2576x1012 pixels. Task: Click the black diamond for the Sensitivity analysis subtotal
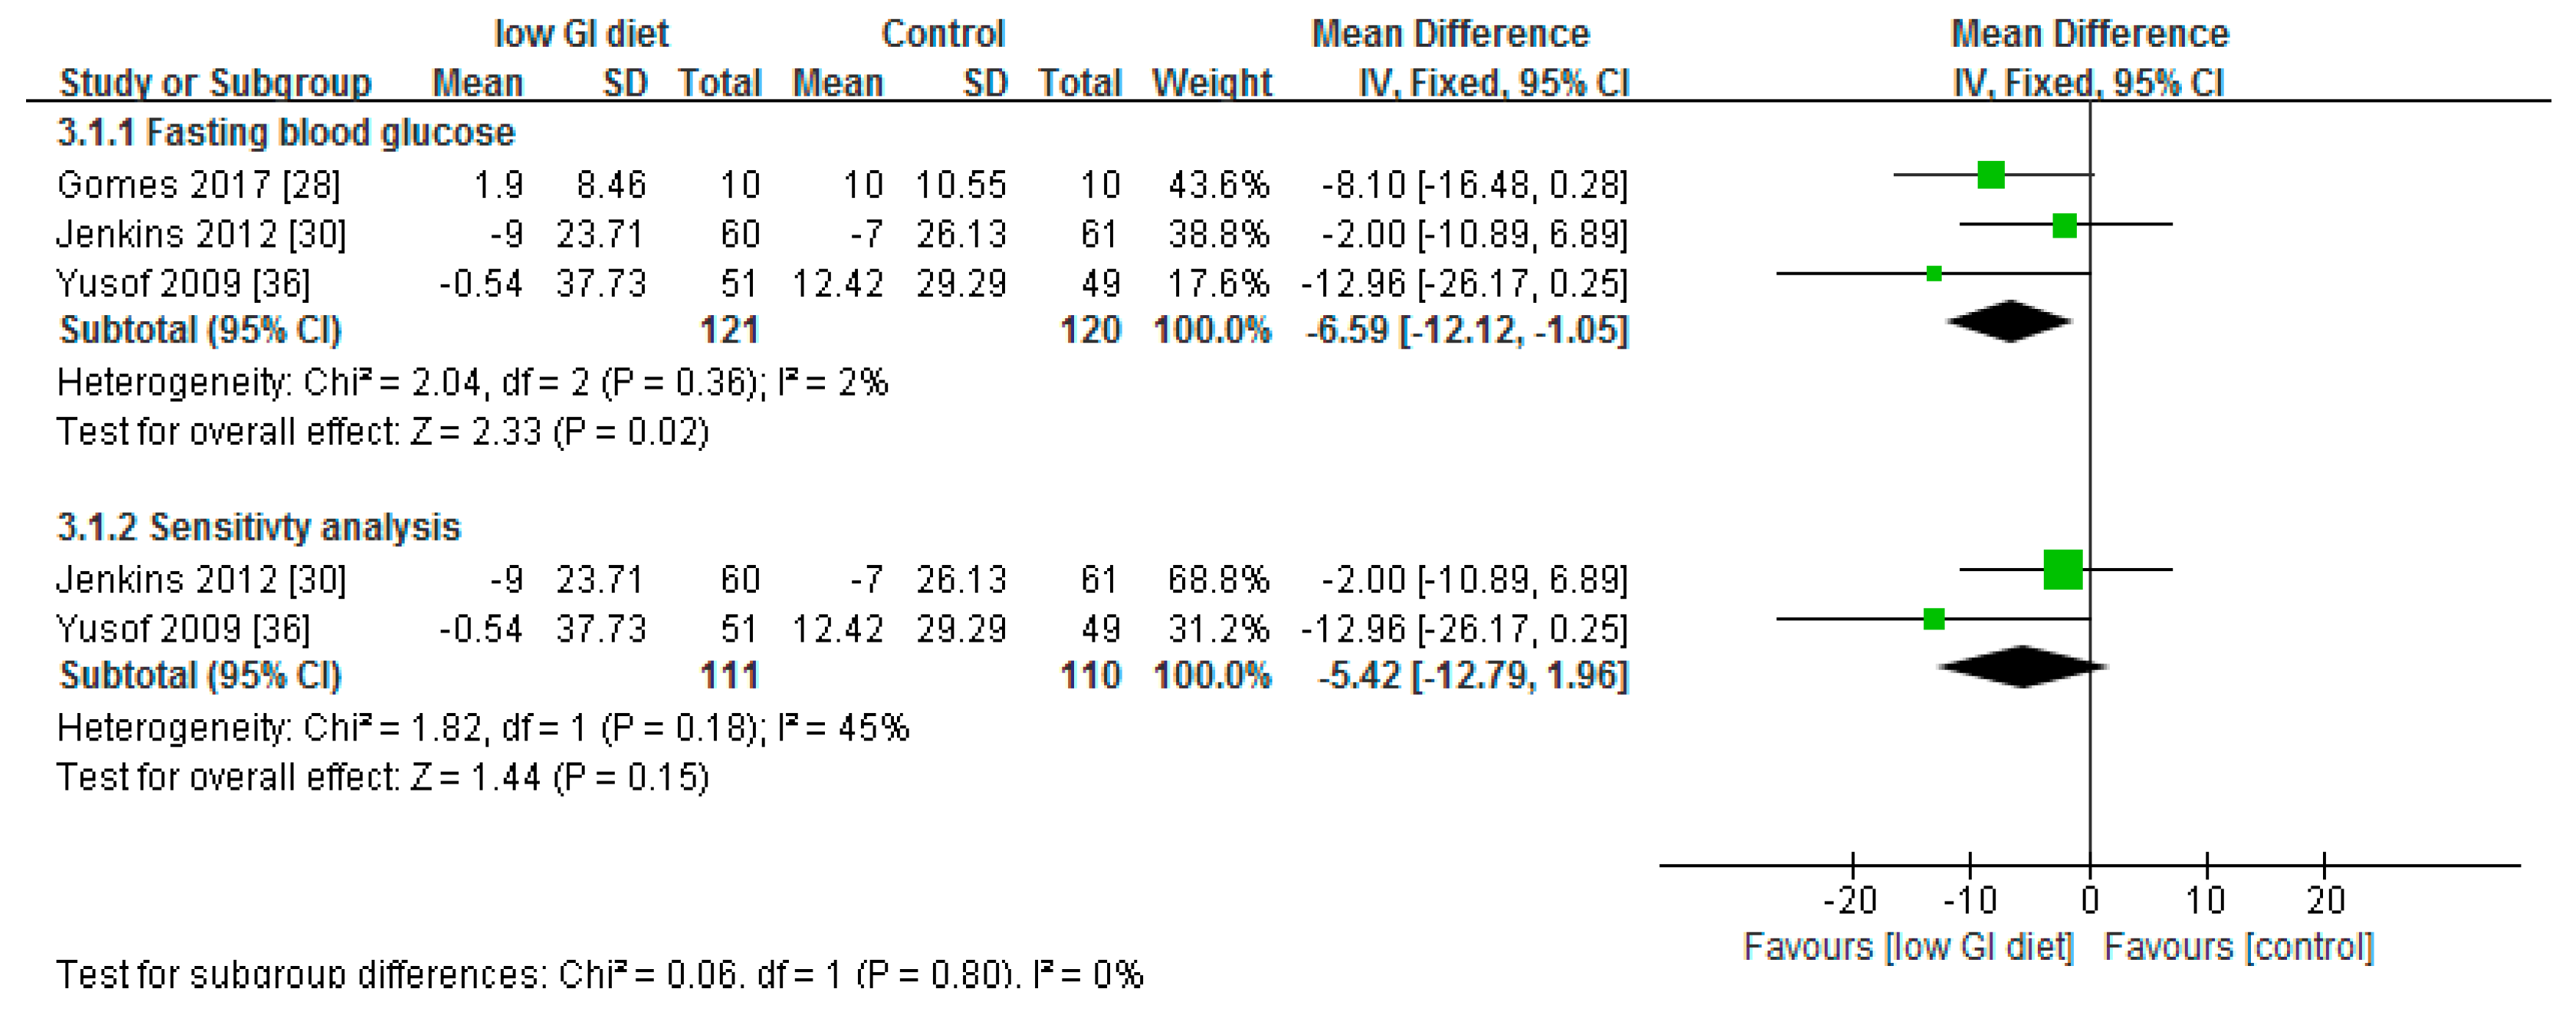pos(2022,667)
